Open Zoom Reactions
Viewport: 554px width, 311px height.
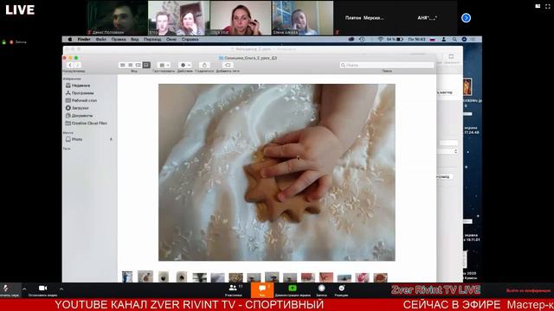pos(341,290)
